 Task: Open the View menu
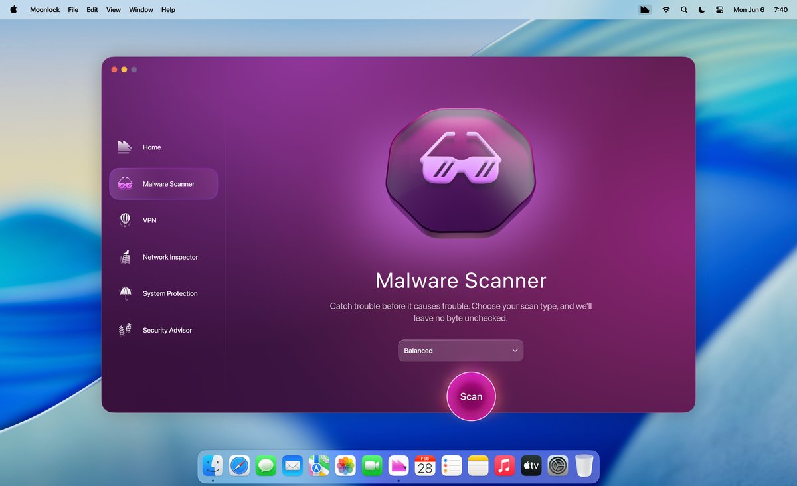point(114,10)
